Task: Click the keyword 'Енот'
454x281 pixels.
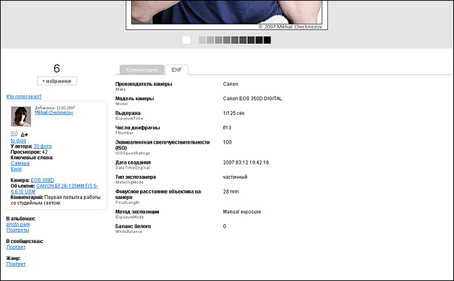Action: click(x=18, y=169)
